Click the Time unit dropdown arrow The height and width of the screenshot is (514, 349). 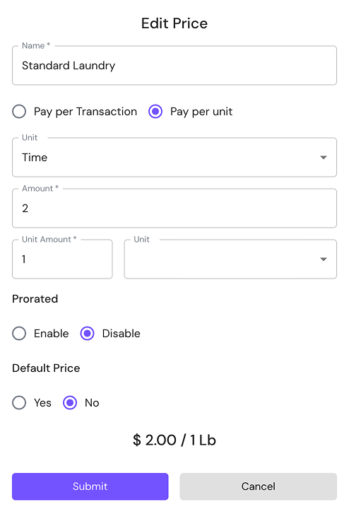pos(323,158)
